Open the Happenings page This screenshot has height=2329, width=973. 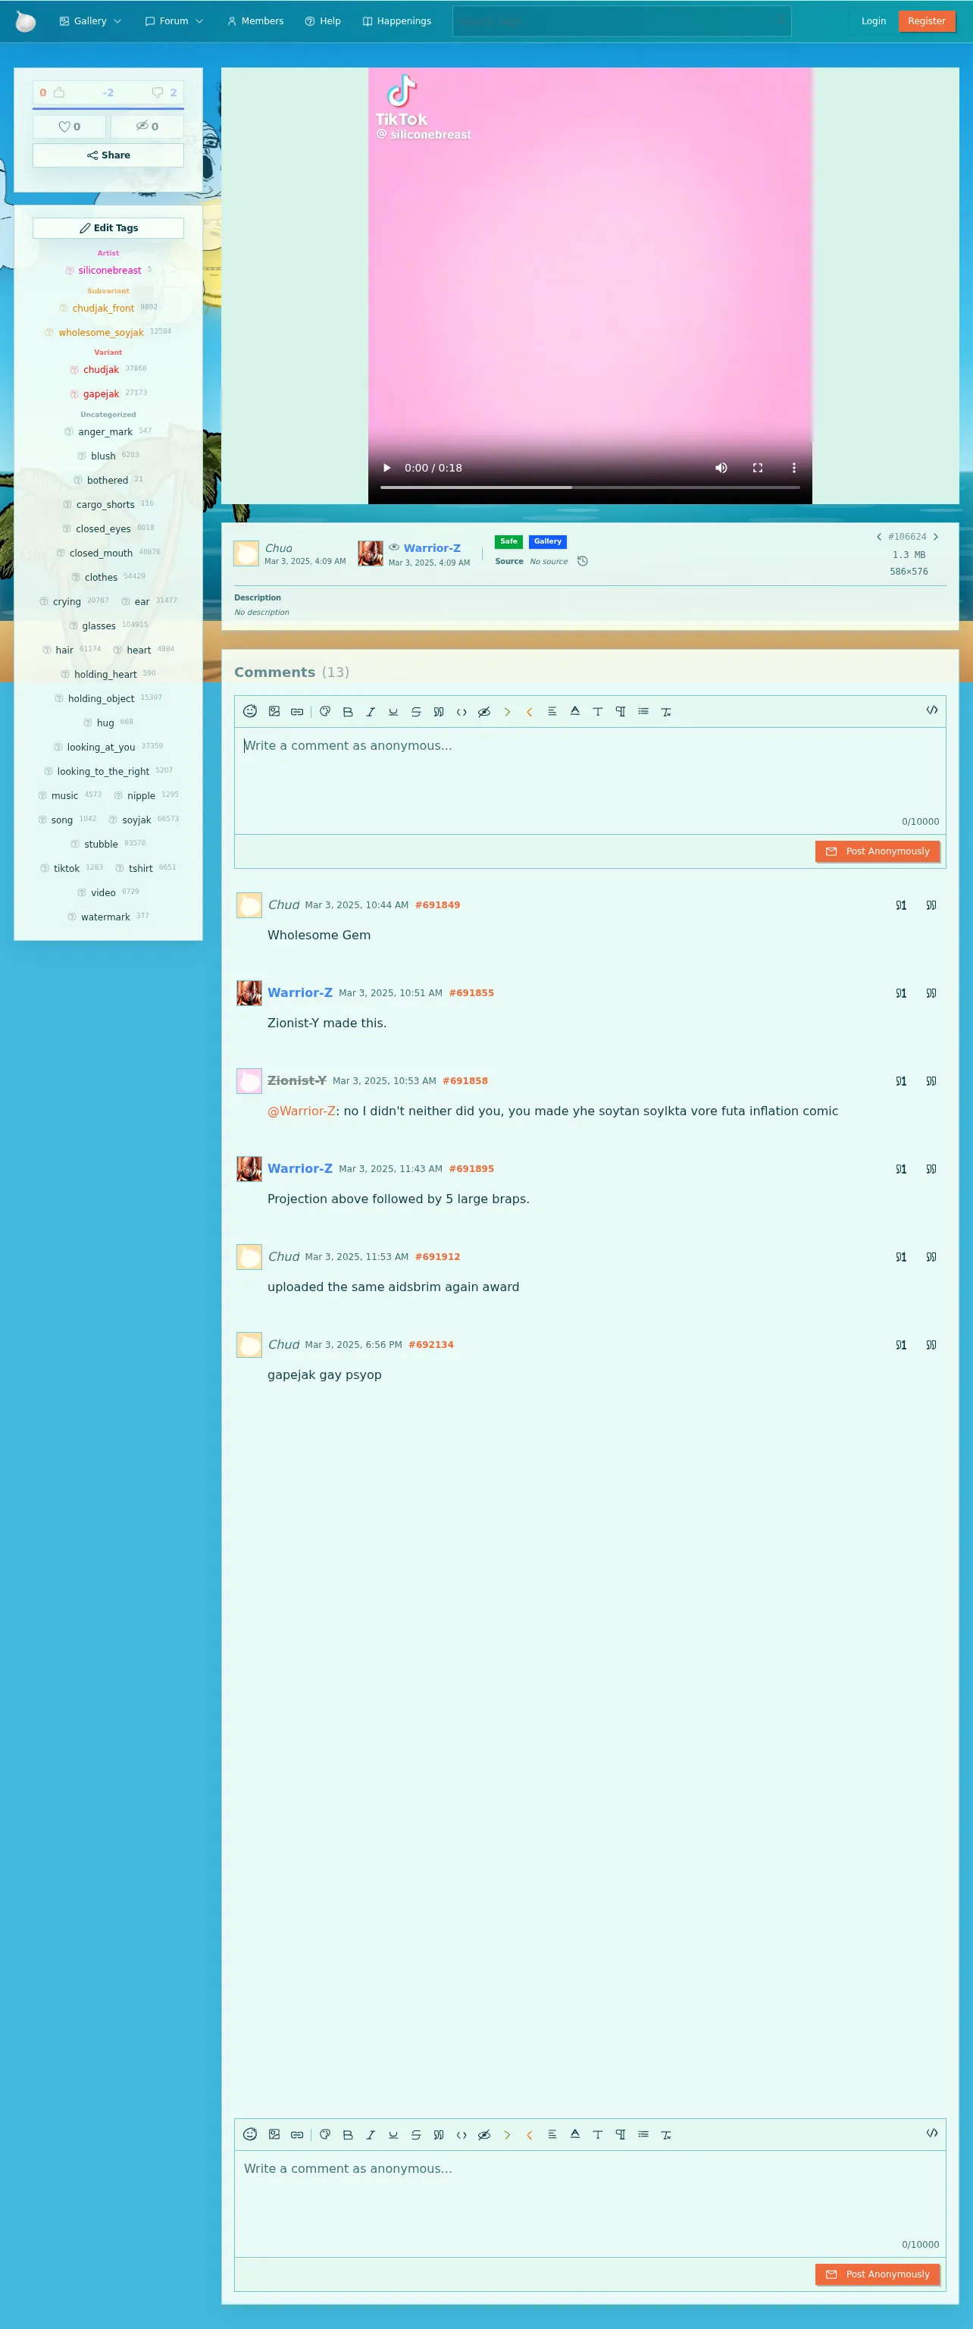point(396,20)
